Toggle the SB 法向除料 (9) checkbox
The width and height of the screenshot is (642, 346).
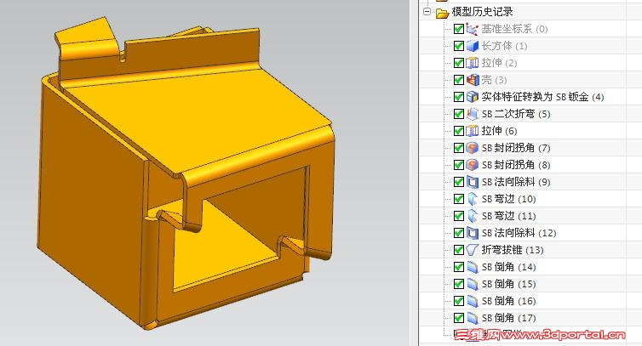coord(459,182)
